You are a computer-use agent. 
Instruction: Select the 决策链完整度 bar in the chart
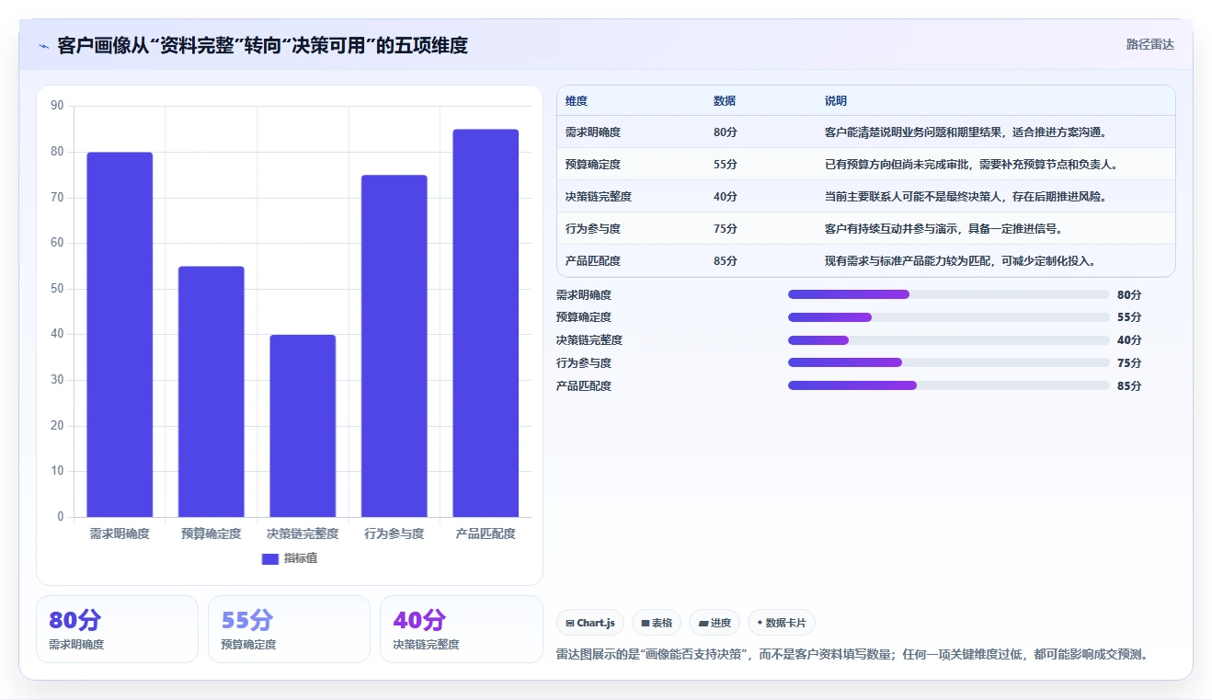(303, 426)
